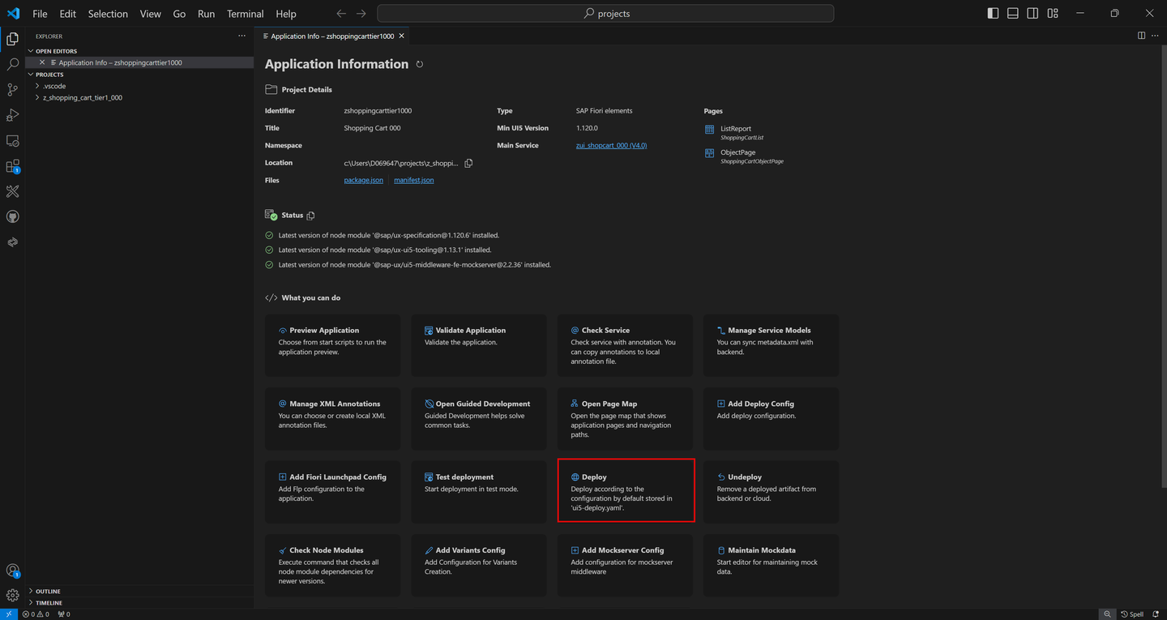Open the Run and Debug view
The image size is (1167, 620).
coord(12,115)
